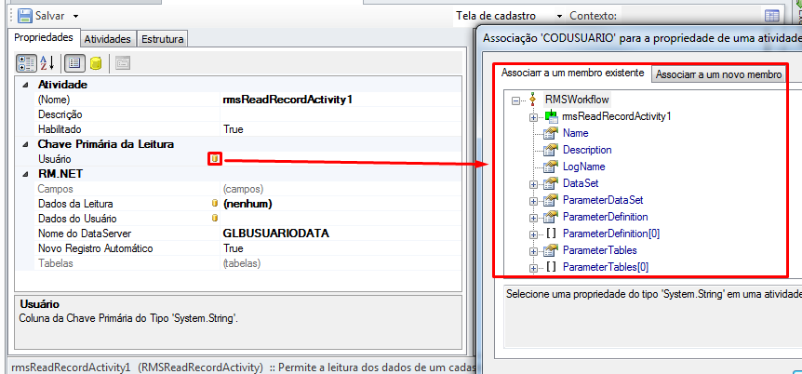
Task: Switch to the Atividades tab
Action: [x=108, y=39]
